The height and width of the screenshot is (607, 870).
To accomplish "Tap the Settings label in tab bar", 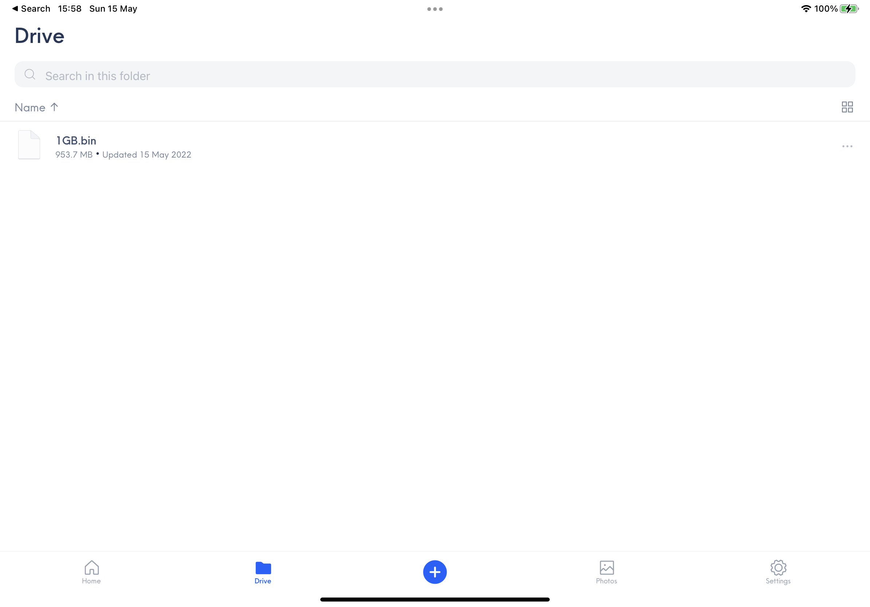I will coord(778,581).
